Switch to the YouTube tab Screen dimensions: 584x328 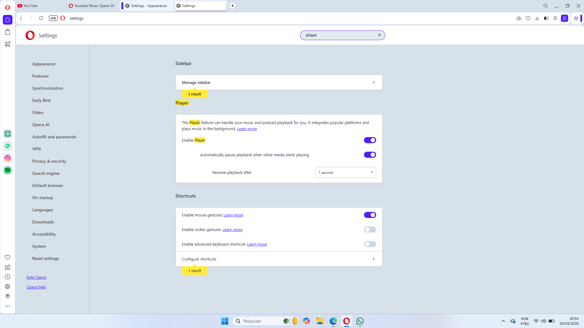30,5
